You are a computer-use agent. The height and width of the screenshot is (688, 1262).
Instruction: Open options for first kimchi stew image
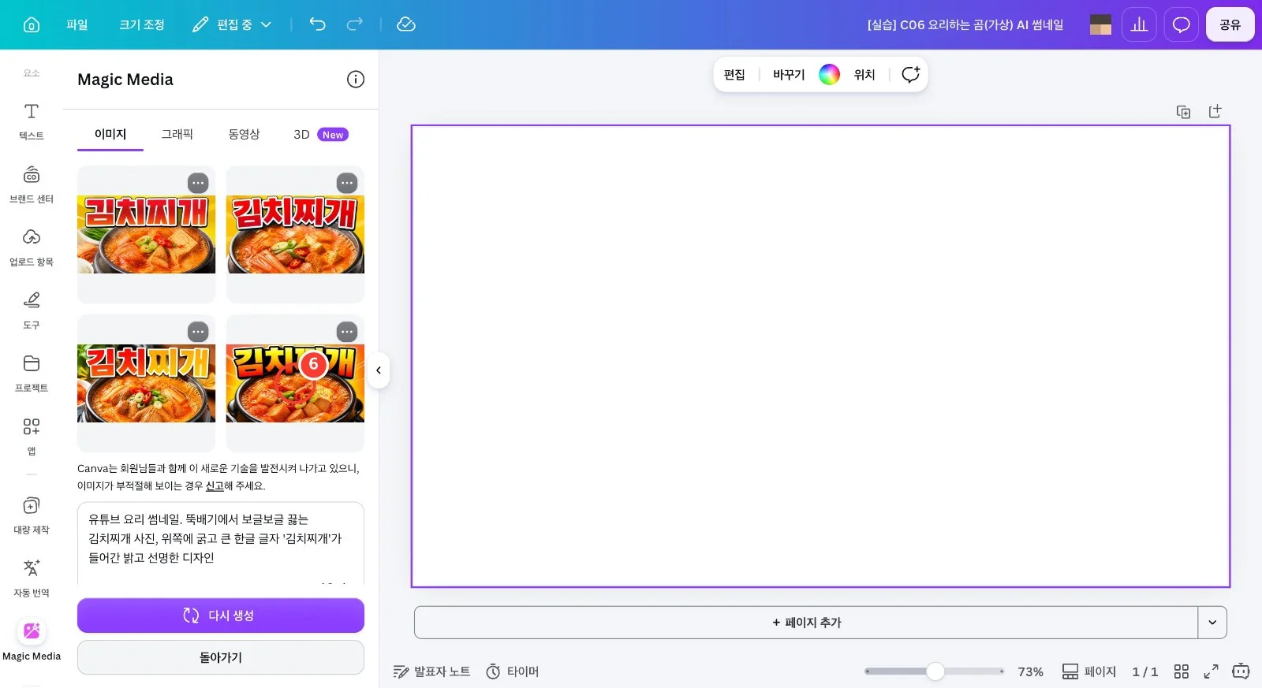[198, 183]
